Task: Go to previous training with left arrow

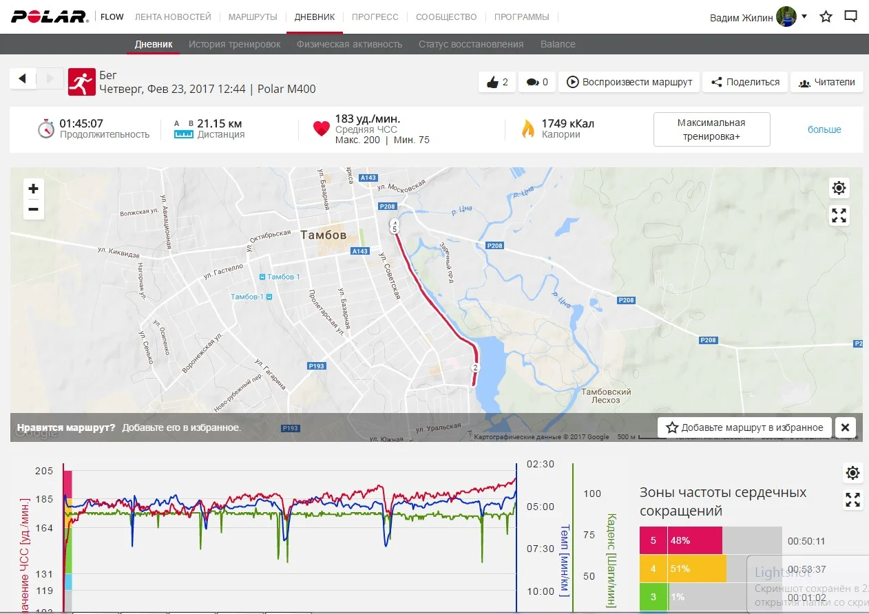Action: (x=23, y=78)
